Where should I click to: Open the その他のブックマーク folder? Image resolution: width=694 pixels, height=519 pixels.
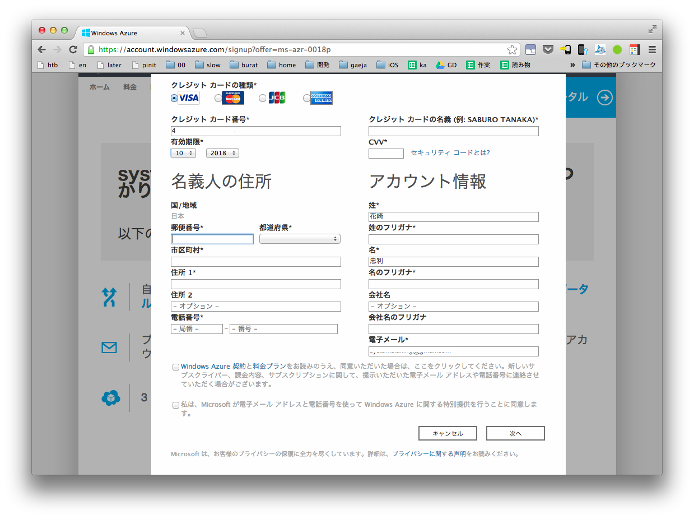[x=619, y=65]
